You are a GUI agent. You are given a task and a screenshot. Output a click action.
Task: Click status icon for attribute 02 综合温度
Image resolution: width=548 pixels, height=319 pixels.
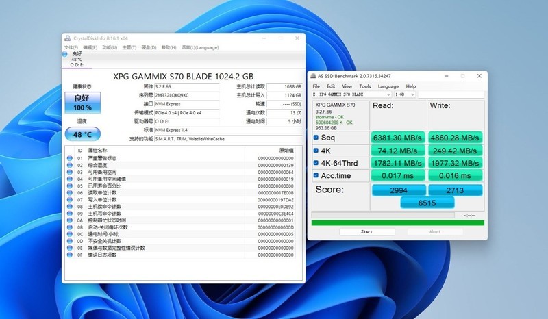click(x=70, y=165)
